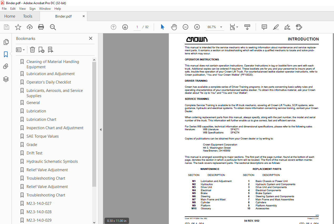
Task: Click the request signatures icon
Action: click(x=299, y=27)
